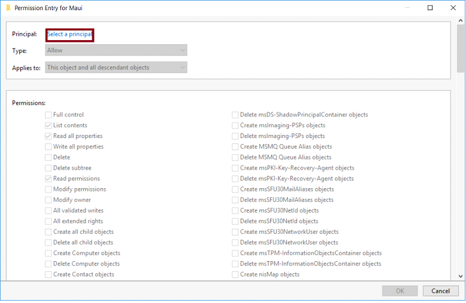Enable the Full control checkbox
This screenshot has height=303, width=466.
(x=48, y=115)
